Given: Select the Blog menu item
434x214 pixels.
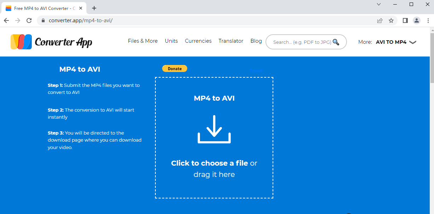Looking at the screenshot, I should [x=256, y=41].
